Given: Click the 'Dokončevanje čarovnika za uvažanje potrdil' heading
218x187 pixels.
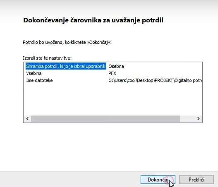Looking at the screenshot, I should pos(93,20).
